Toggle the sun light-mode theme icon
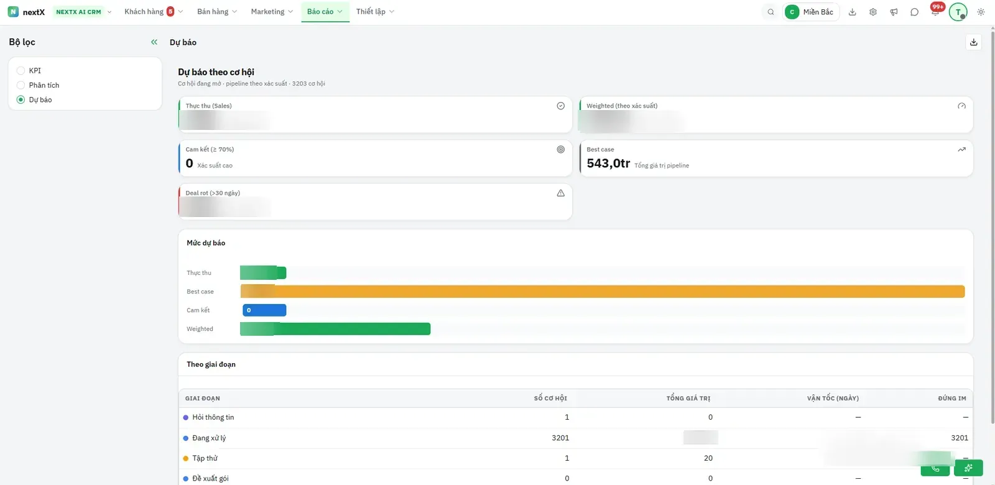995x485 pixels. 981,12
